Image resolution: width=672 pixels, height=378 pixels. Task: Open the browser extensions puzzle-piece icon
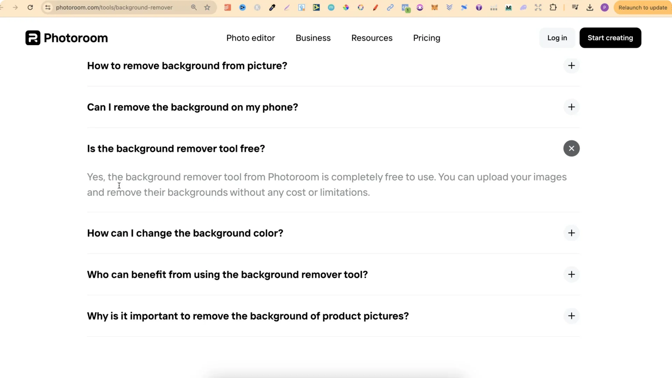tap(553, 7)
